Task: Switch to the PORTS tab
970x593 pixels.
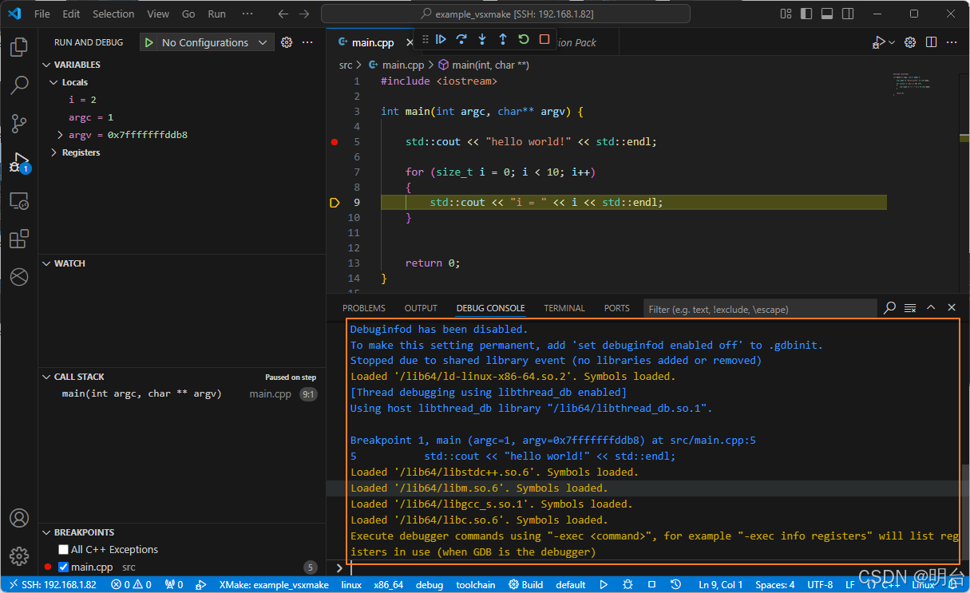Action: click(616, 308)
